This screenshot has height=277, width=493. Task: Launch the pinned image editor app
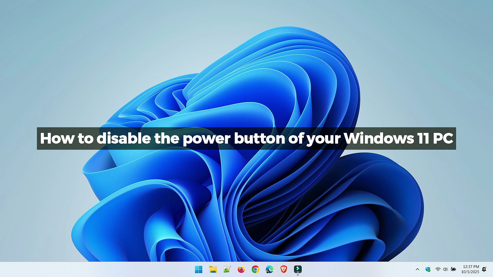point(227,269)
